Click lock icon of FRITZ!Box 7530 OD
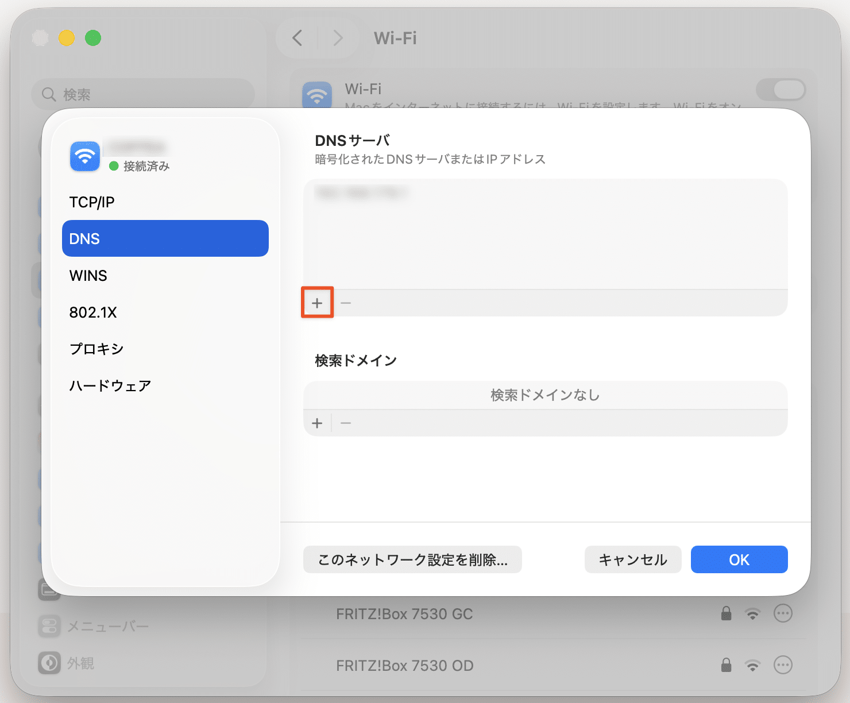Image resolution: width=850 pixels, height=703 pixels. pyautogui.click(x=727, y=665)
